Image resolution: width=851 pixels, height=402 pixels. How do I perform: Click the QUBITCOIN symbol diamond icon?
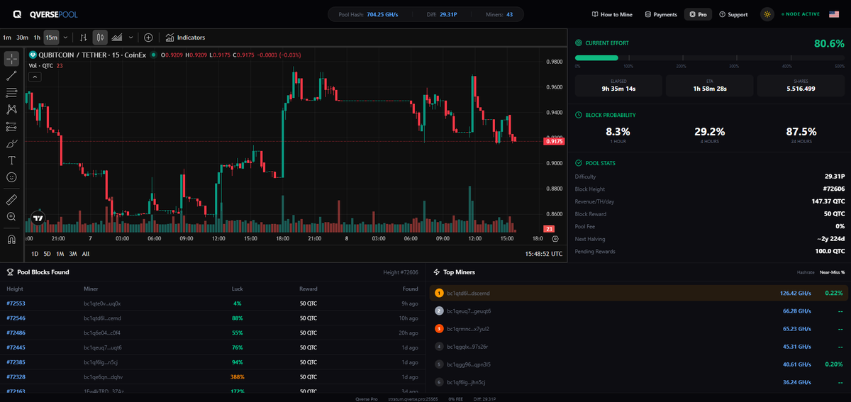tap(33, 55)
